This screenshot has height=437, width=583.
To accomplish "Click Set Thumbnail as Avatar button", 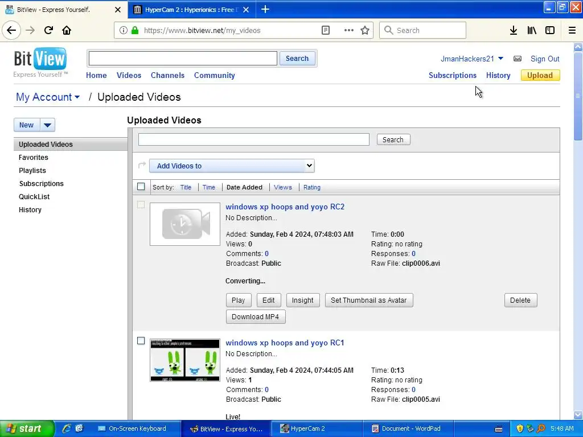I will coord(369,300).
